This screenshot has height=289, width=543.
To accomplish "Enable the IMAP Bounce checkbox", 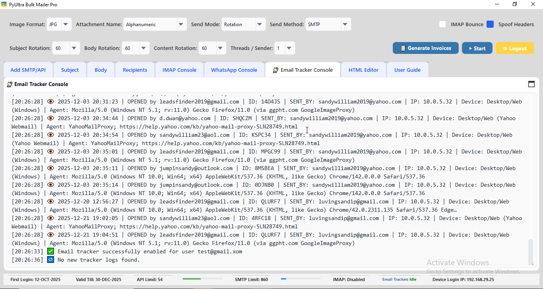I will (442, 24).
